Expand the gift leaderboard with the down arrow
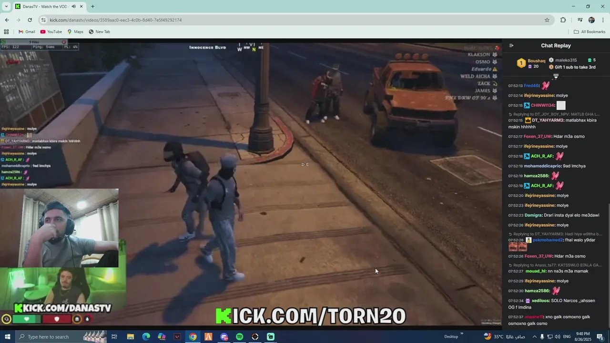Image resolution: width=610 pixels, height=343 pixels. [556, 76]
